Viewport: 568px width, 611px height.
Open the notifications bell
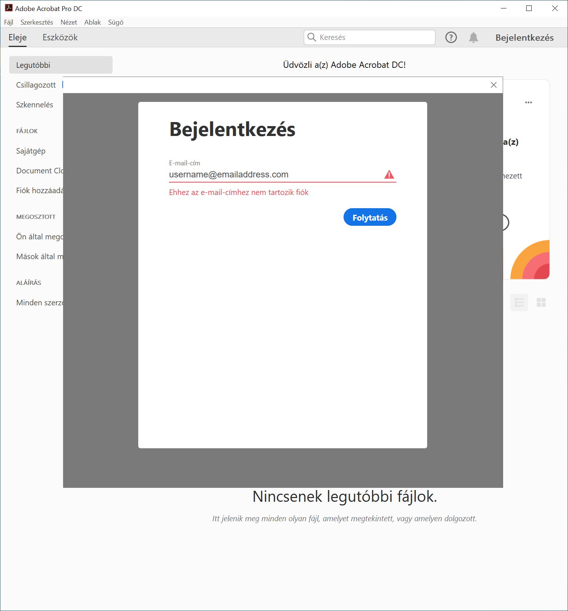(x=473, y=37)
